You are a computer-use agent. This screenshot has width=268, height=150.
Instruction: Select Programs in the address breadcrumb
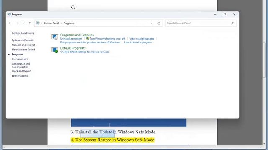[x=69, y=23]
